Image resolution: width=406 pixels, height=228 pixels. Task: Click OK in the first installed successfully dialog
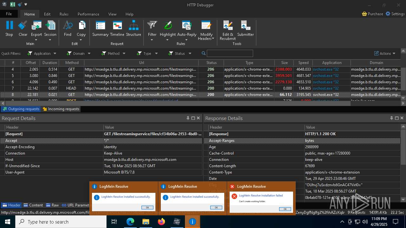(147, 207)
